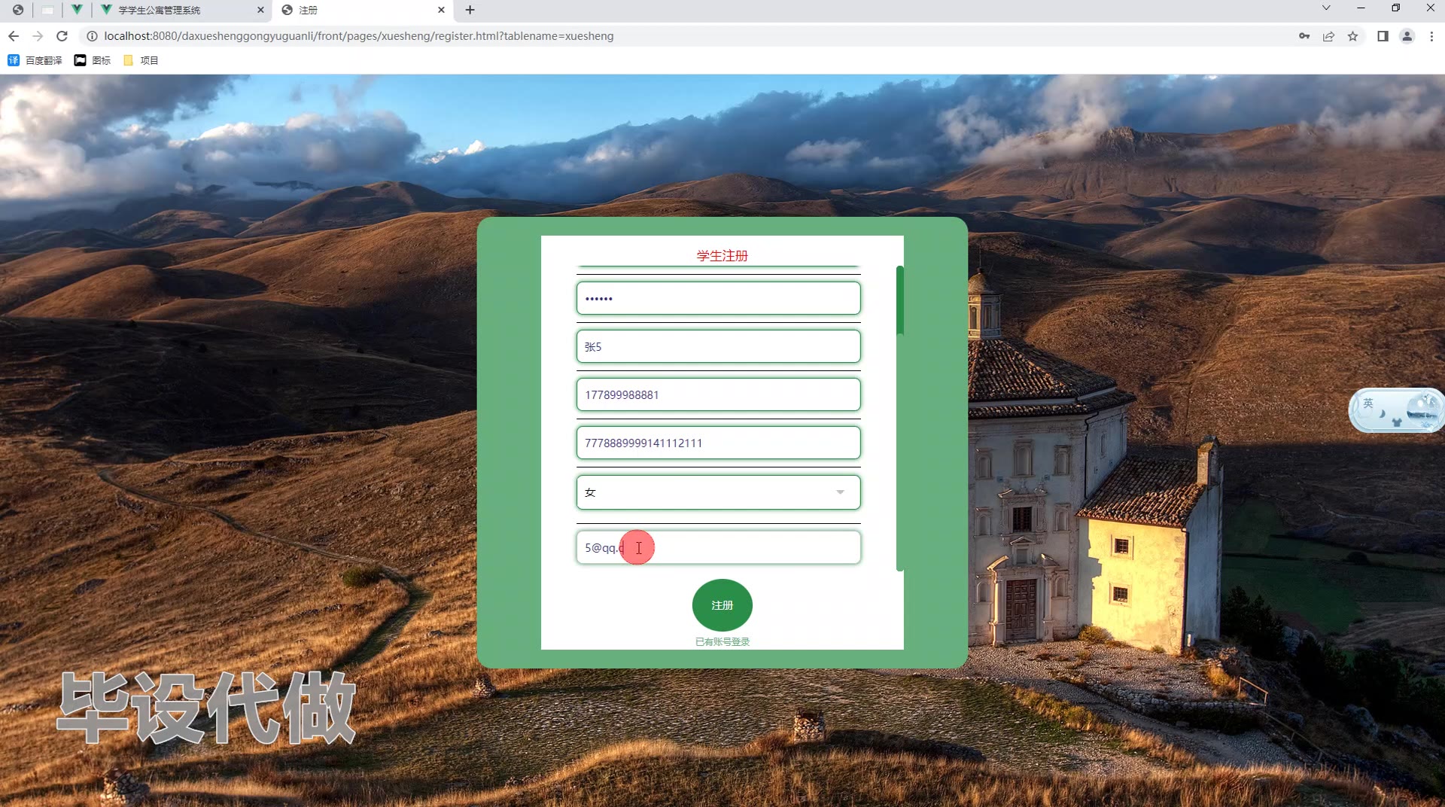1445x807 pixels.
Task: Open the 项目 bookmarks folder
Action: (141, 60)
